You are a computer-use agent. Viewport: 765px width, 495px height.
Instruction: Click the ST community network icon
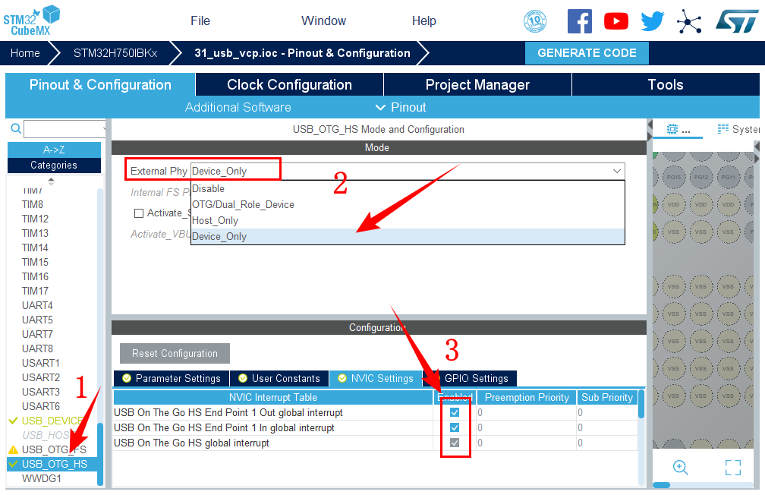click(689, 21)
